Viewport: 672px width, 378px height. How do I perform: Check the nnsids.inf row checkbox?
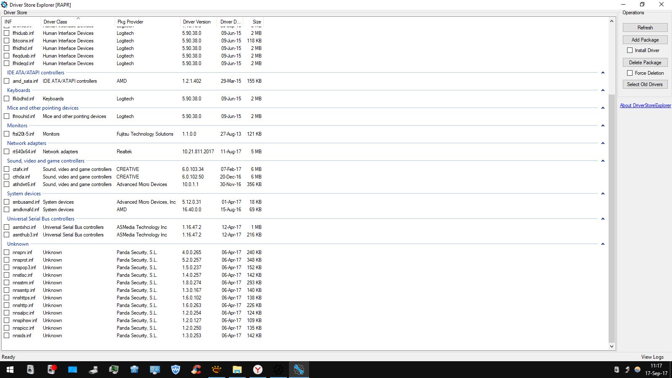[x=6, y=336]
